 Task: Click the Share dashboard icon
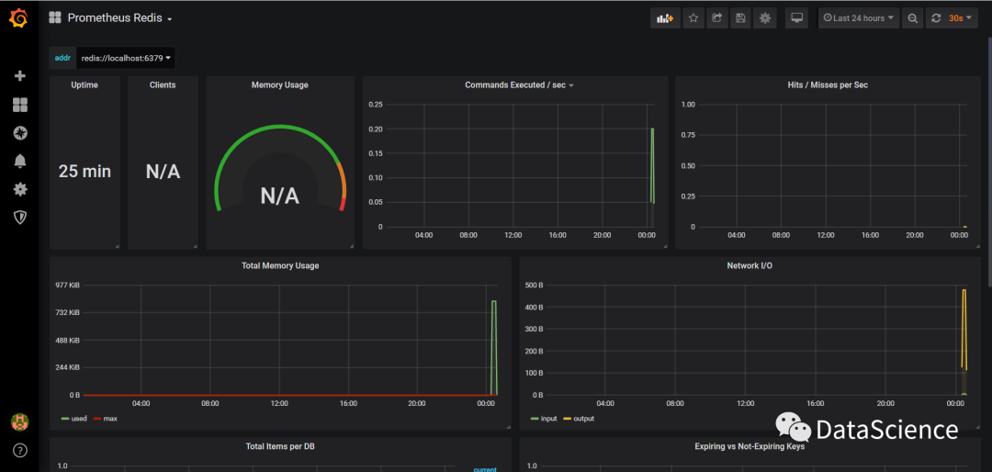tap(717, 18)
